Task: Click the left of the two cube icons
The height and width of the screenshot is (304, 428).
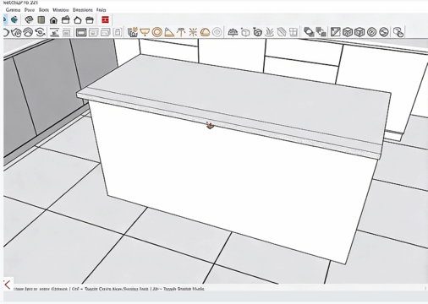Action: tap(348, 32)
